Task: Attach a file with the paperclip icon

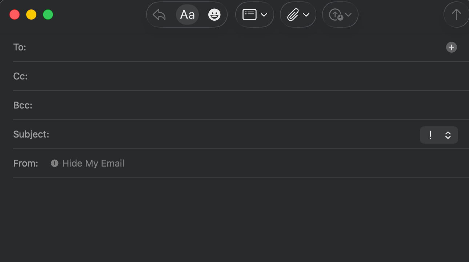Action: pos(293,15)
